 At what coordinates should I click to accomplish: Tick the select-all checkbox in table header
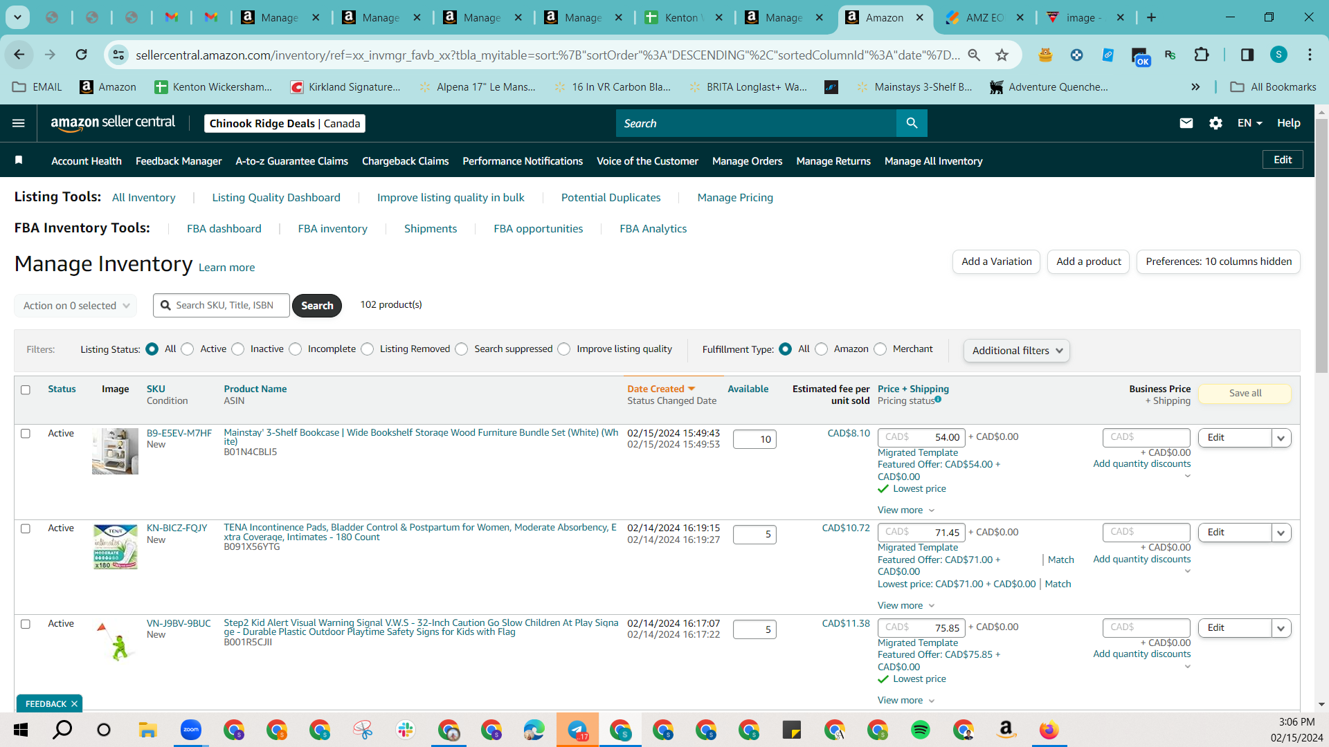(26, 390)
